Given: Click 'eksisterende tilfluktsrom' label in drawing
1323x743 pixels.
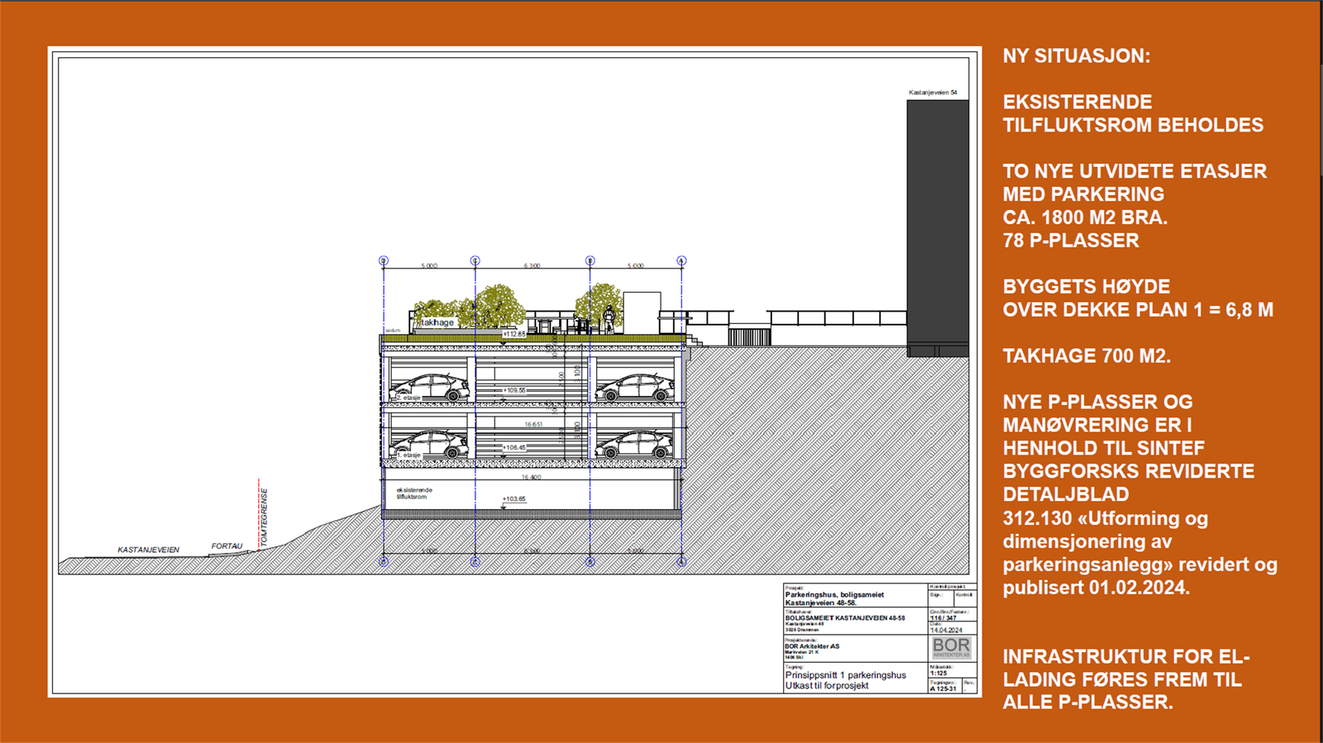Looking at the screenshot, I should click(414, 493).
